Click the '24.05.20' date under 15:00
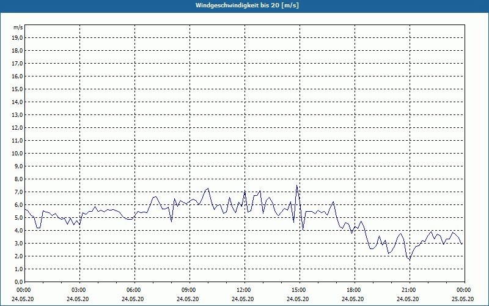 click(x=298, y=299)
